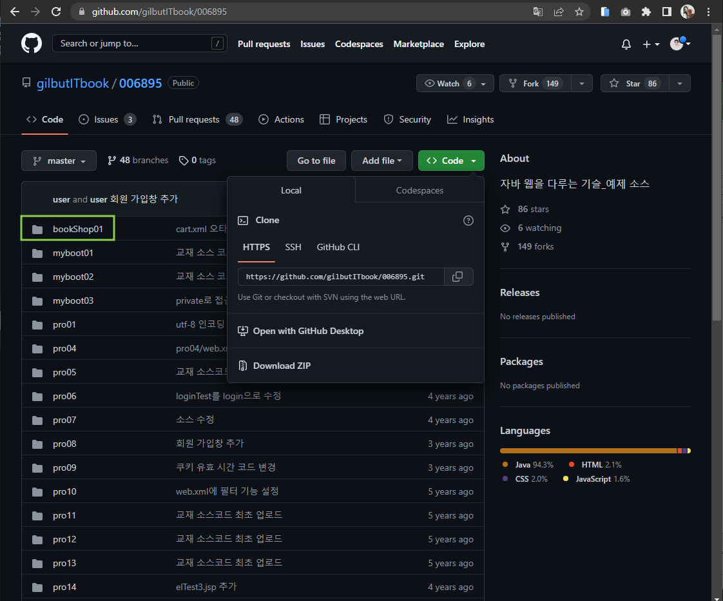This screenshot has width=723, height=601.
Task: Click the translate page icon
Action: pos(537,12)
